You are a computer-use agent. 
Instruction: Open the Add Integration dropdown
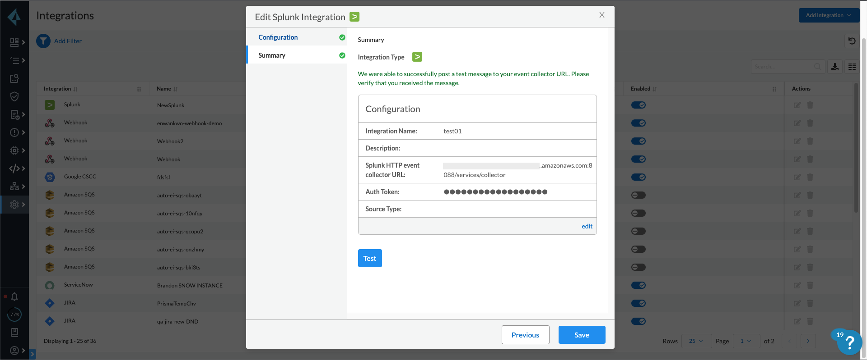(829, 15)
